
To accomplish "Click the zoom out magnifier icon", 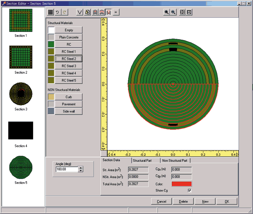I will click(173, 12).
